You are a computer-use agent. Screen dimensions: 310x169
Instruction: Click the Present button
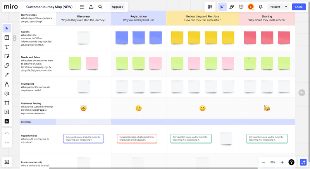(275, 7)
